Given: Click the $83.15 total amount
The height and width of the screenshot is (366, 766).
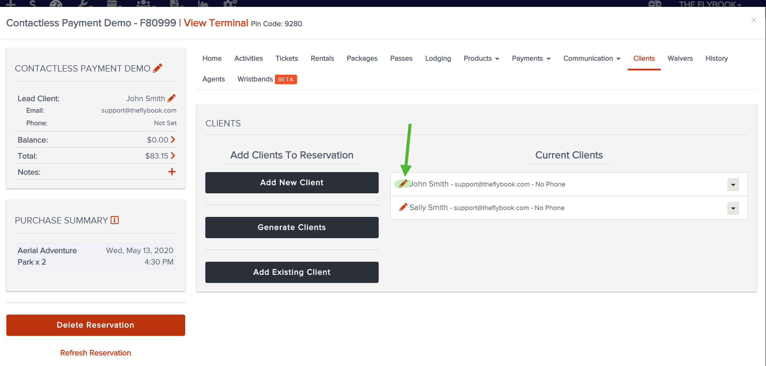Looking at the screenshot, I should [x=156, y=156].
